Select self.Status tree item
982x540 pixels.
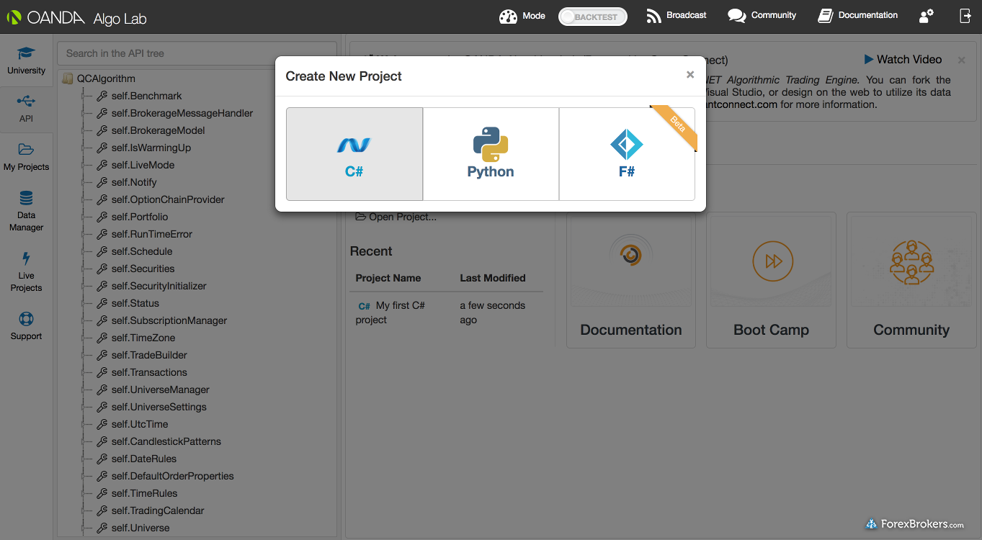coord(135,303)
